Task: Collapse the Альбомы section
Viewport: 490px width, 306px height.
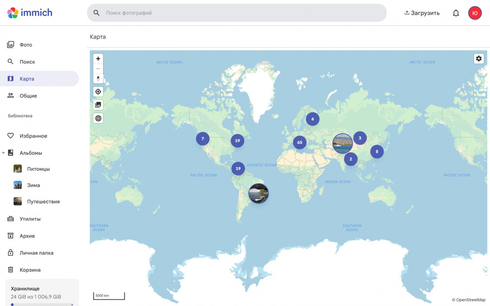Action: [x=3, y=153]
